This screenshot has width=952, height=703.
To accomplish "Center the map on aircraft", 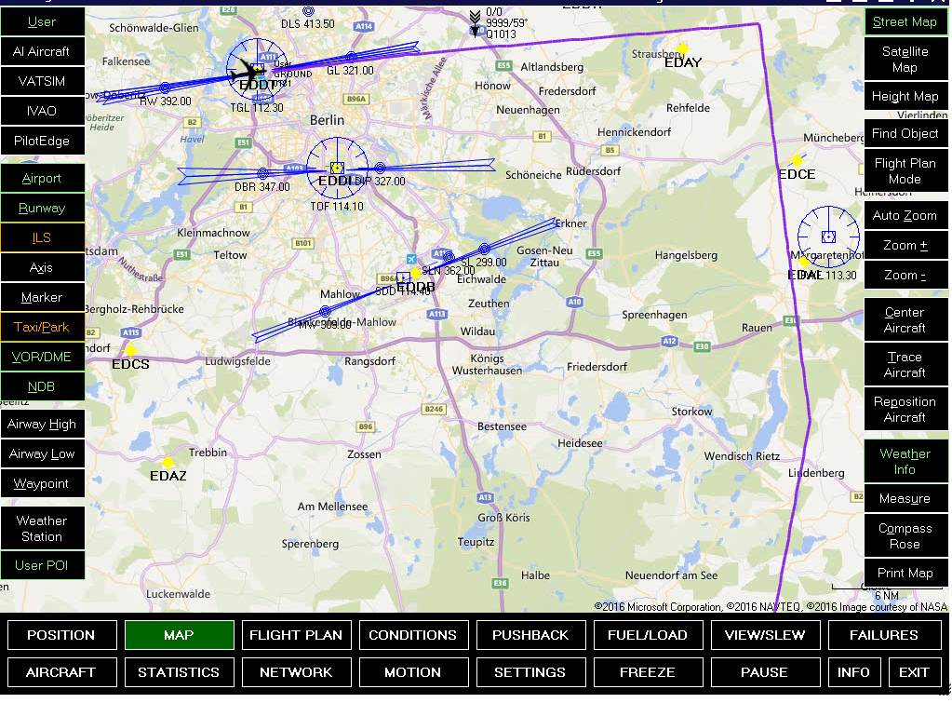I will pos(905,320).
